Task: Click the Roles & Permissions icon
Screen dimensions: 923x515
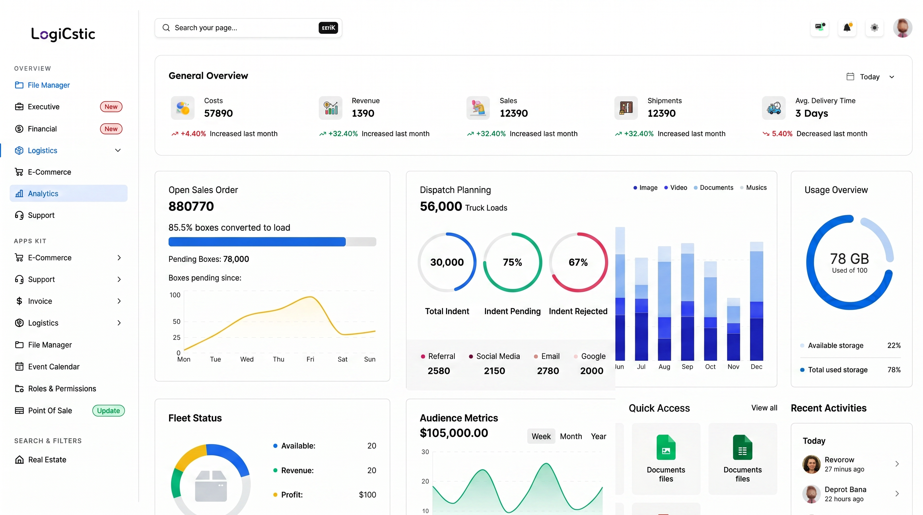Action: point(19,388)
